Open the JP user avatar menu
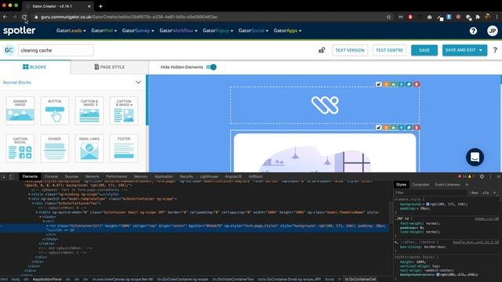 [493, 31]
